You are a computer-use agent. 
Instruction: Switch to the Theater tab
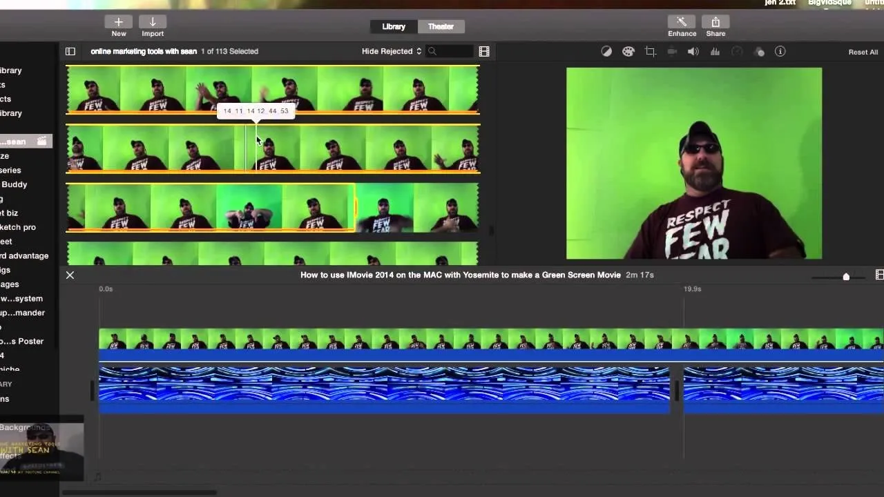(441, 26)
